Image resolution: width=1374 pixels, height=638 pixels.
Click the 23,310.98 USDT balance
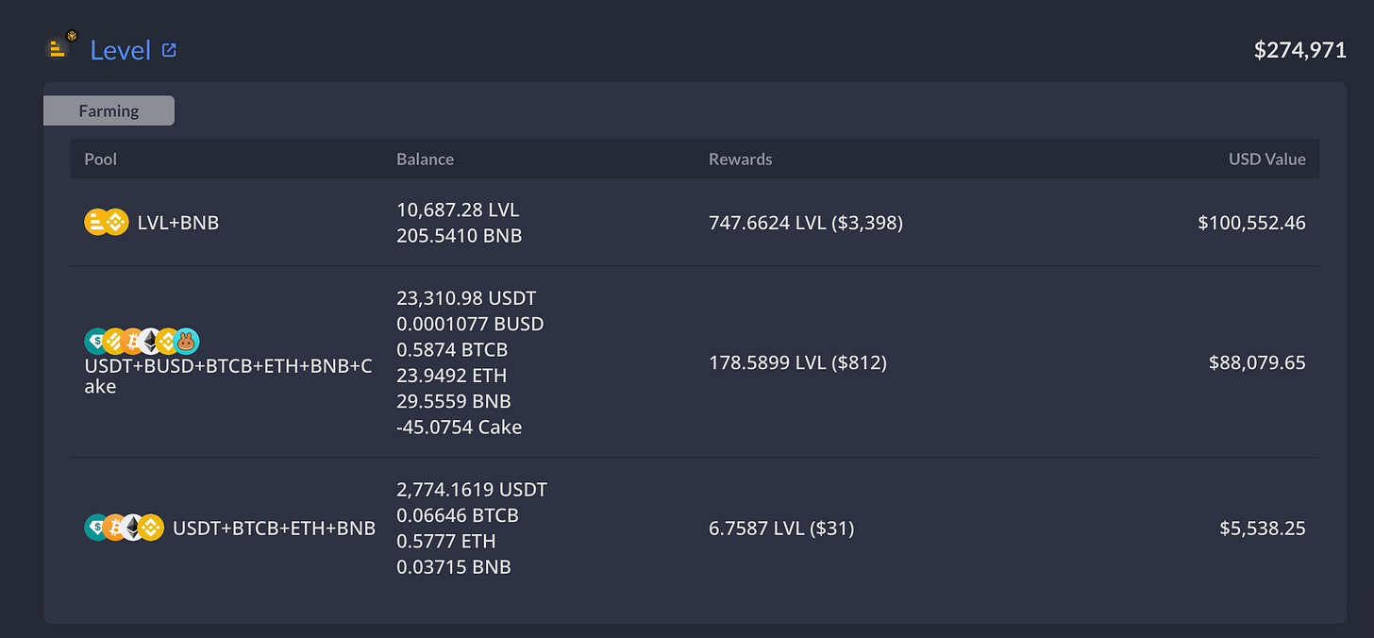click(x=466, y=299)
